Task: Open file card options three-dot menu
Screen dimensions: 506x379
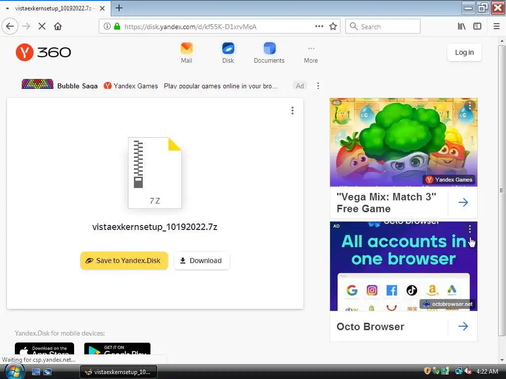Action: pos(293,111)
